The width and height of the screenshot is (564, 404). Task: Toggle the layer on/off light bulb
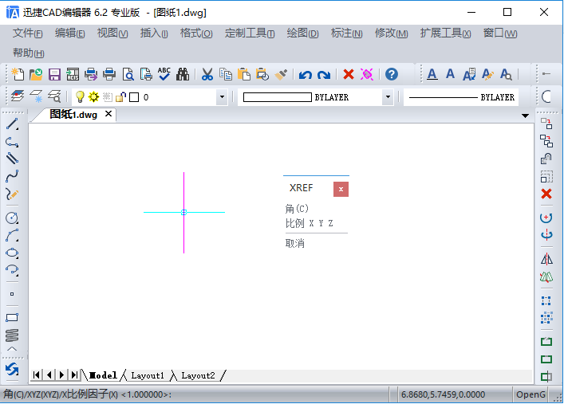point(80,97)
